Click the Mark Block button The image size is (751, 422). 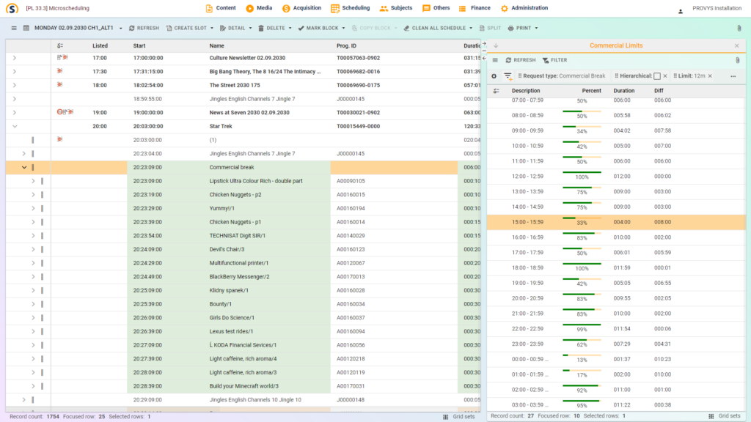[318, 29]
